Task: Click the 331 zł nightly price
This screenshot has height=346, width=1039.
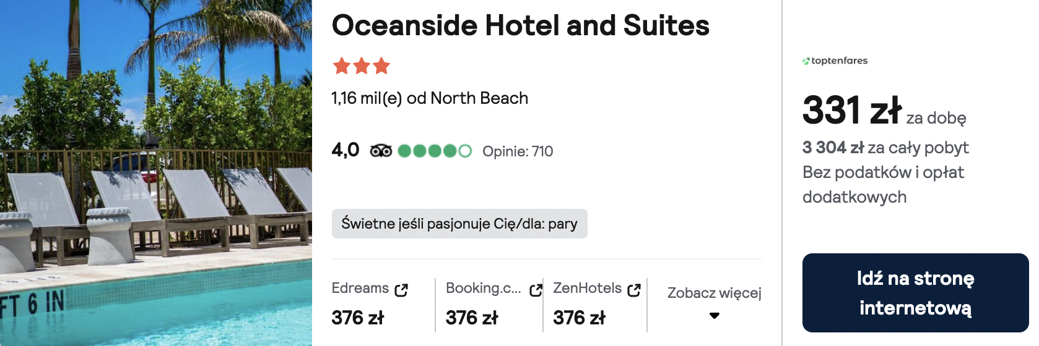Action: pos(851,110)
